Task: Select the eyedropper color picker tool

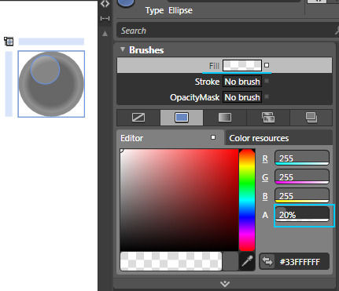Action: point(247,261)
